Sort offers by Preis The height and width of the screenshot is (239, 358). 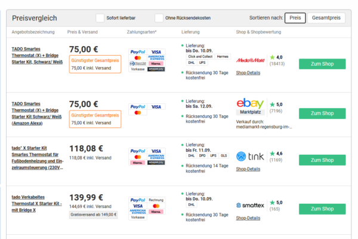[295, 18]
